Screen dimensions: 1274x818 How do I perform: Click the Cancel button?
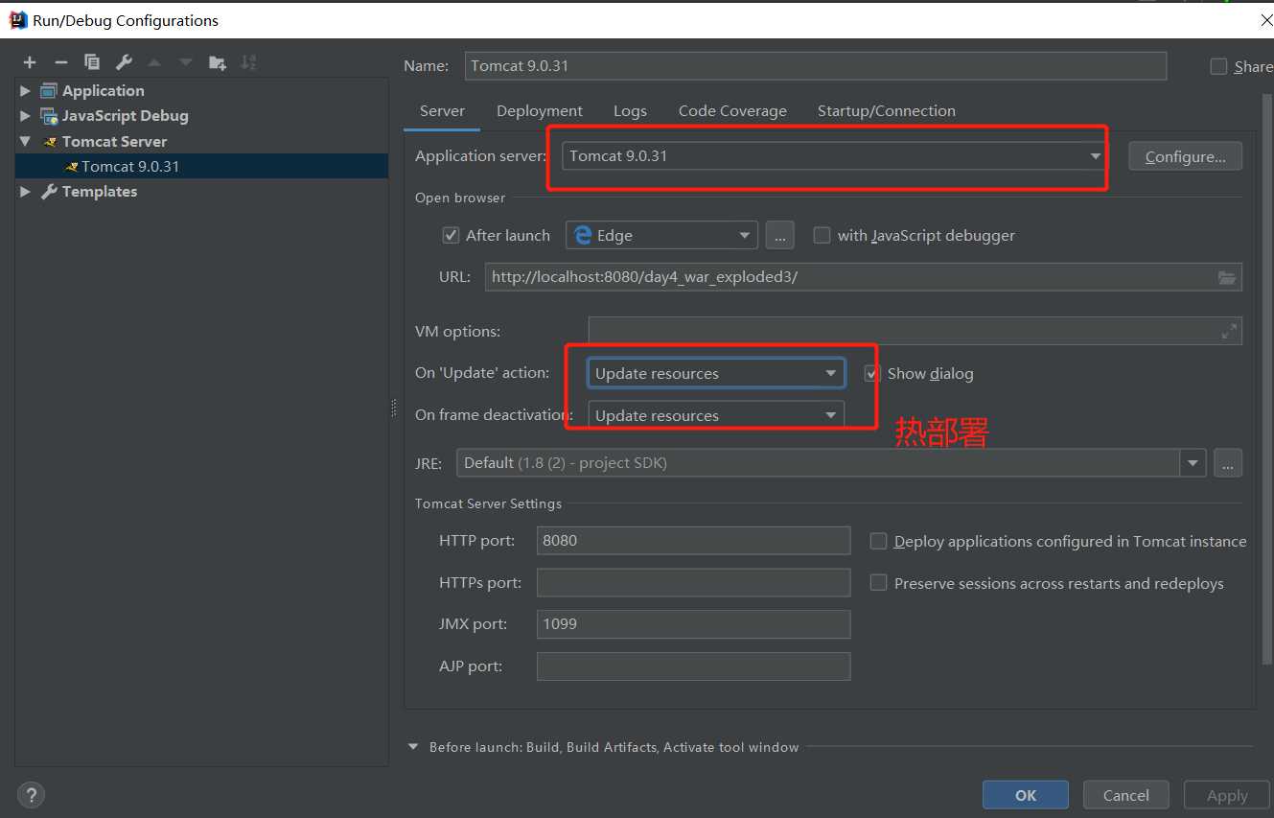[1126, 795]
